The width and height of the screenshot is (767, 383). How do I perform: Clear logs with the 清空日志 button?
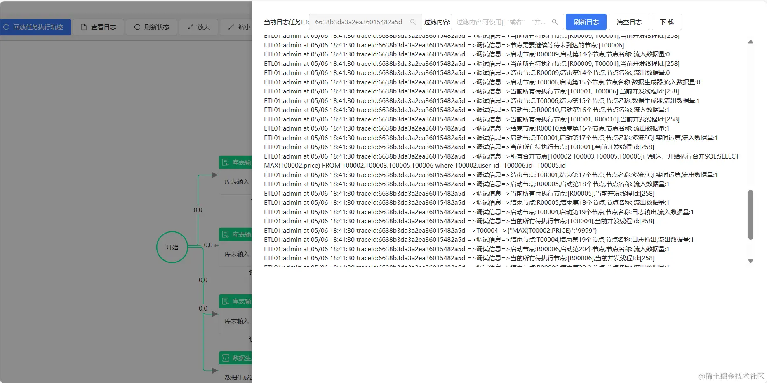click(x=629, y=22)
